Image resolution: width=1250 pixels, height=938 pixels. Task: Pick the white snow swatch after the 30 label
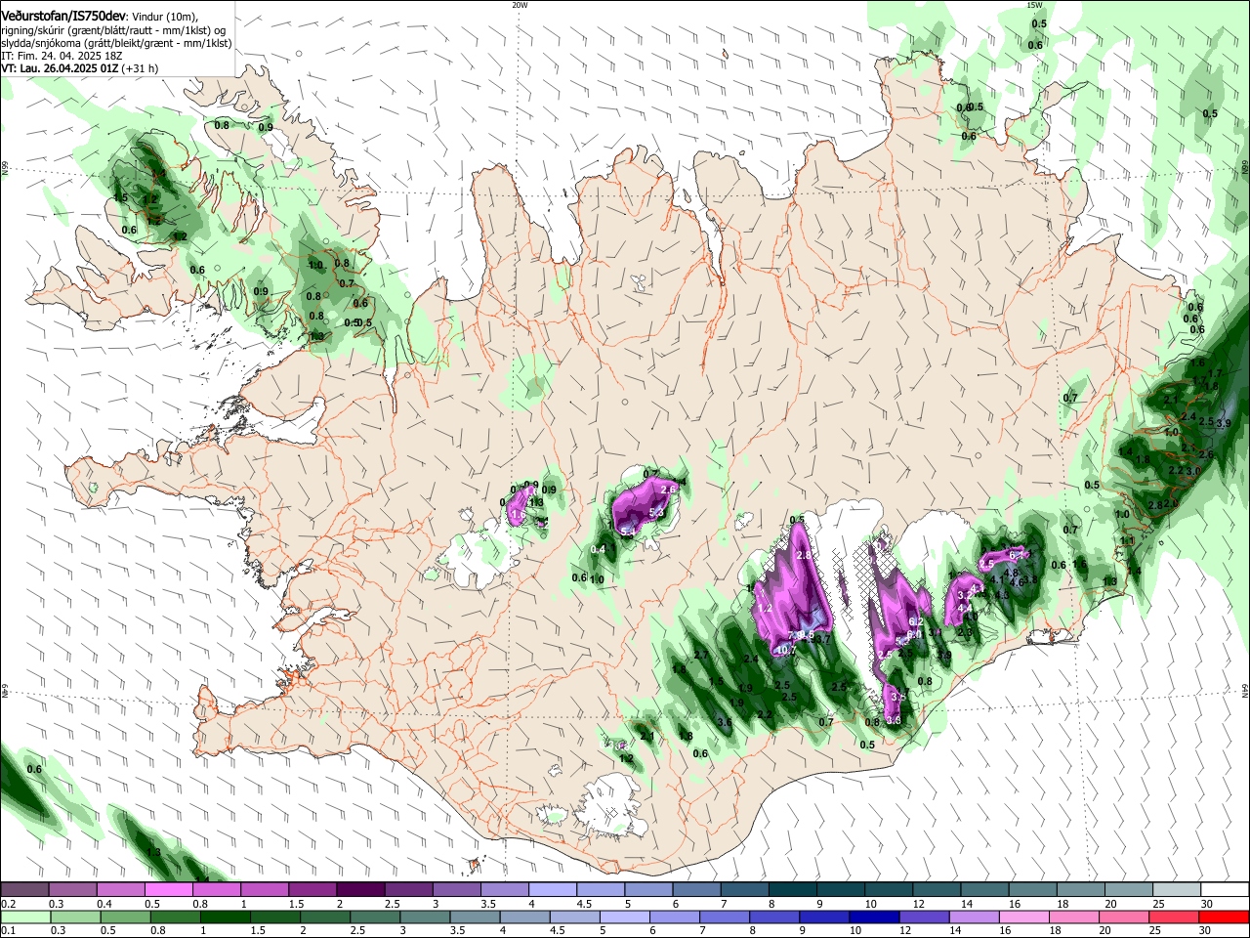coord(1224,889)
